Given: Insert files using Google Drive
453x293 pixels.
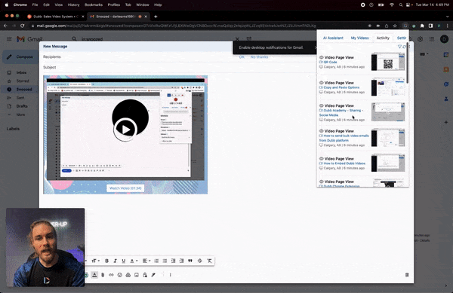Looking at the screenshot, I should point(128,275).
